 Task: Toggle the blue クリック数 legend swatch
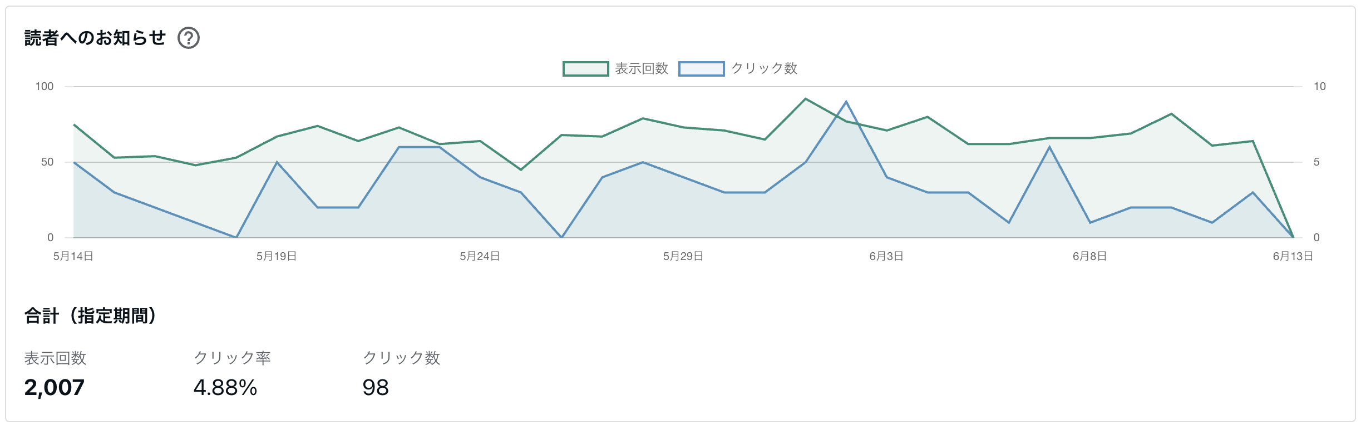point(701,69)
